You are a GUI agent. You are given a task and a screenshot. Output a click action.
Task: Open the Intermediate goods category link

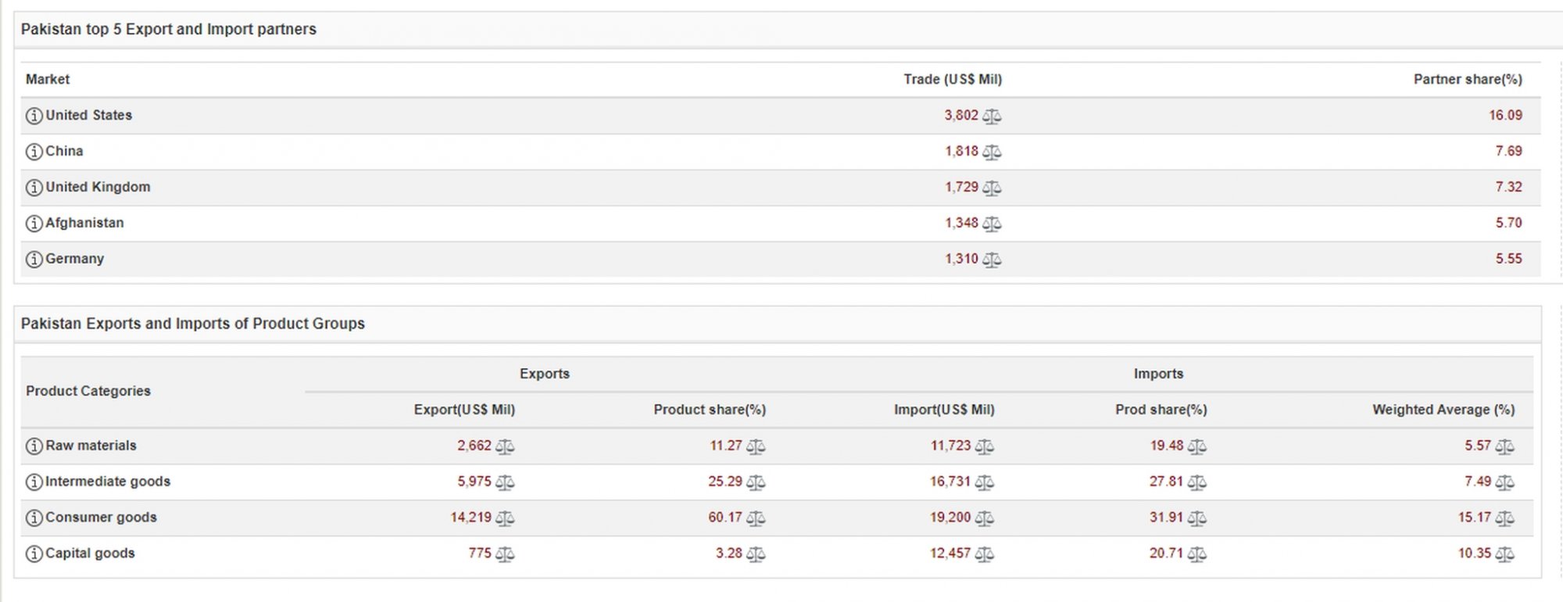(x=108, y=482)
